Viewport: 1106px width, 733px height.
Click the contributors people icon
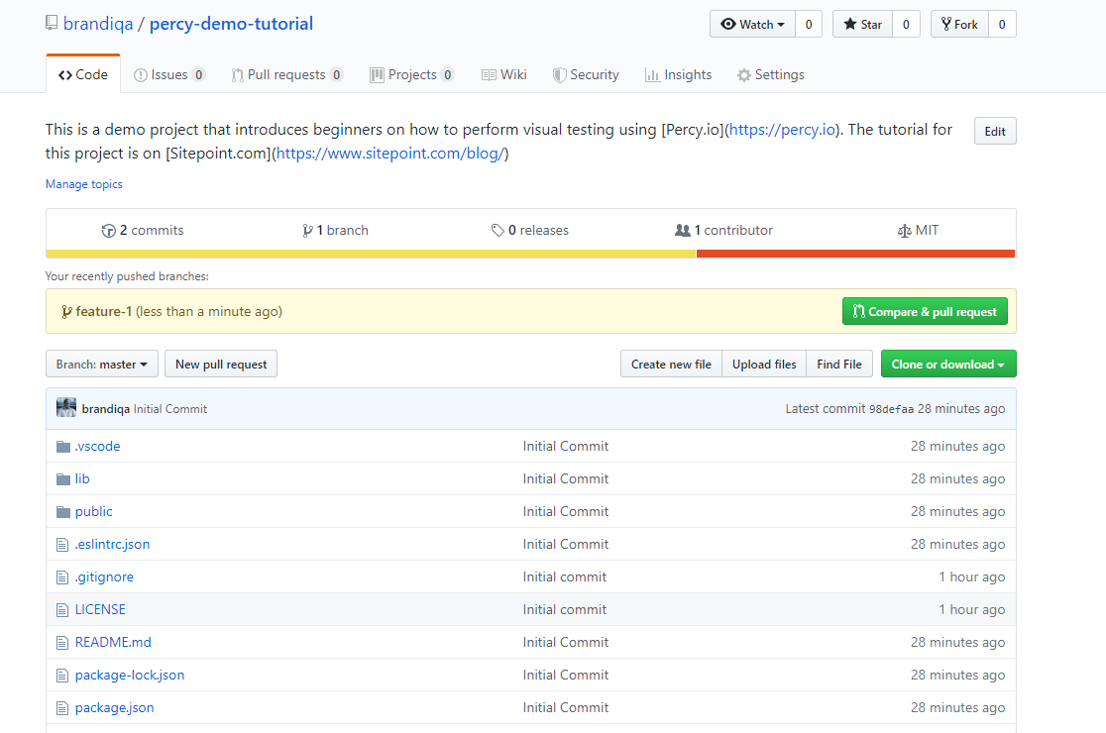pos(682,230)
